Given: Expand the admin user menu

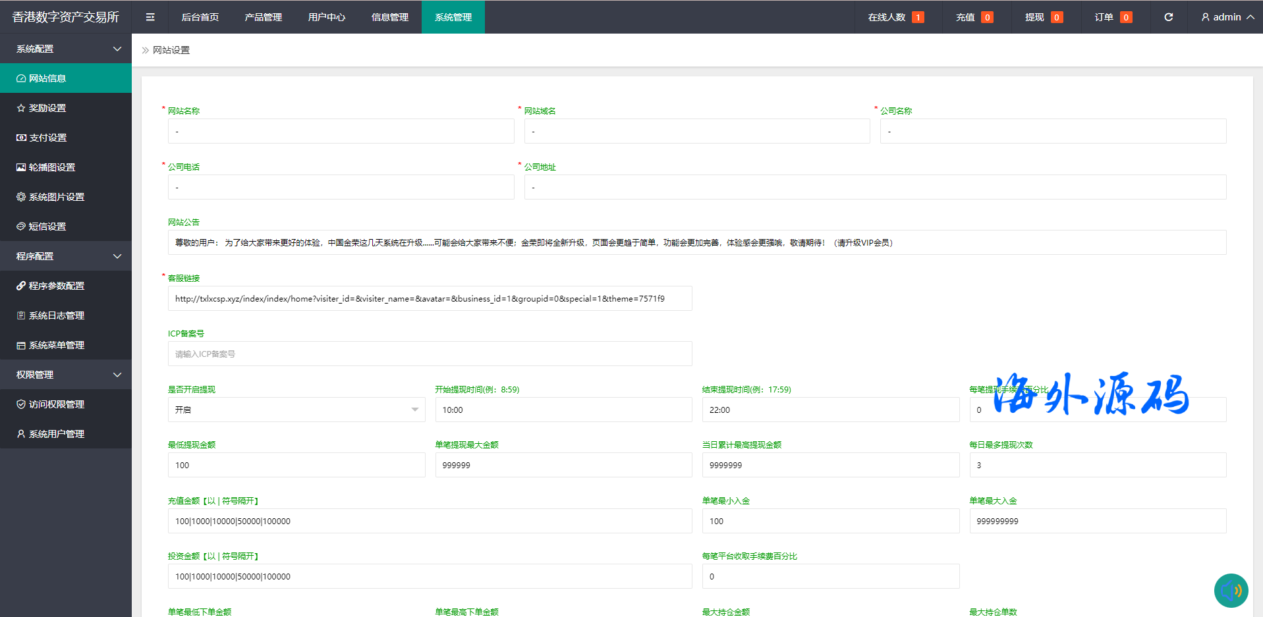Looking at the screenshot, I should [x=1227, y=17].
